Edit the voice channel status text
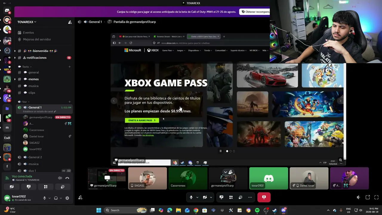The height and width of the screenshot is (215, 382). (39, 111)
